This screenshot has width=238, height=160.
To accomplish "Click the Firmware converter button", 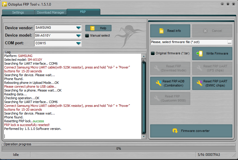I will (x=191, y=131).
